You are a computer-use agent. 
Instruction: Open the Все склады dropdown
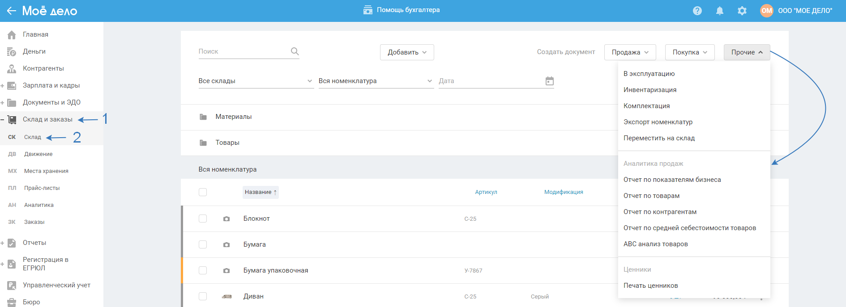pyautogui.click(x=255, y=81)
